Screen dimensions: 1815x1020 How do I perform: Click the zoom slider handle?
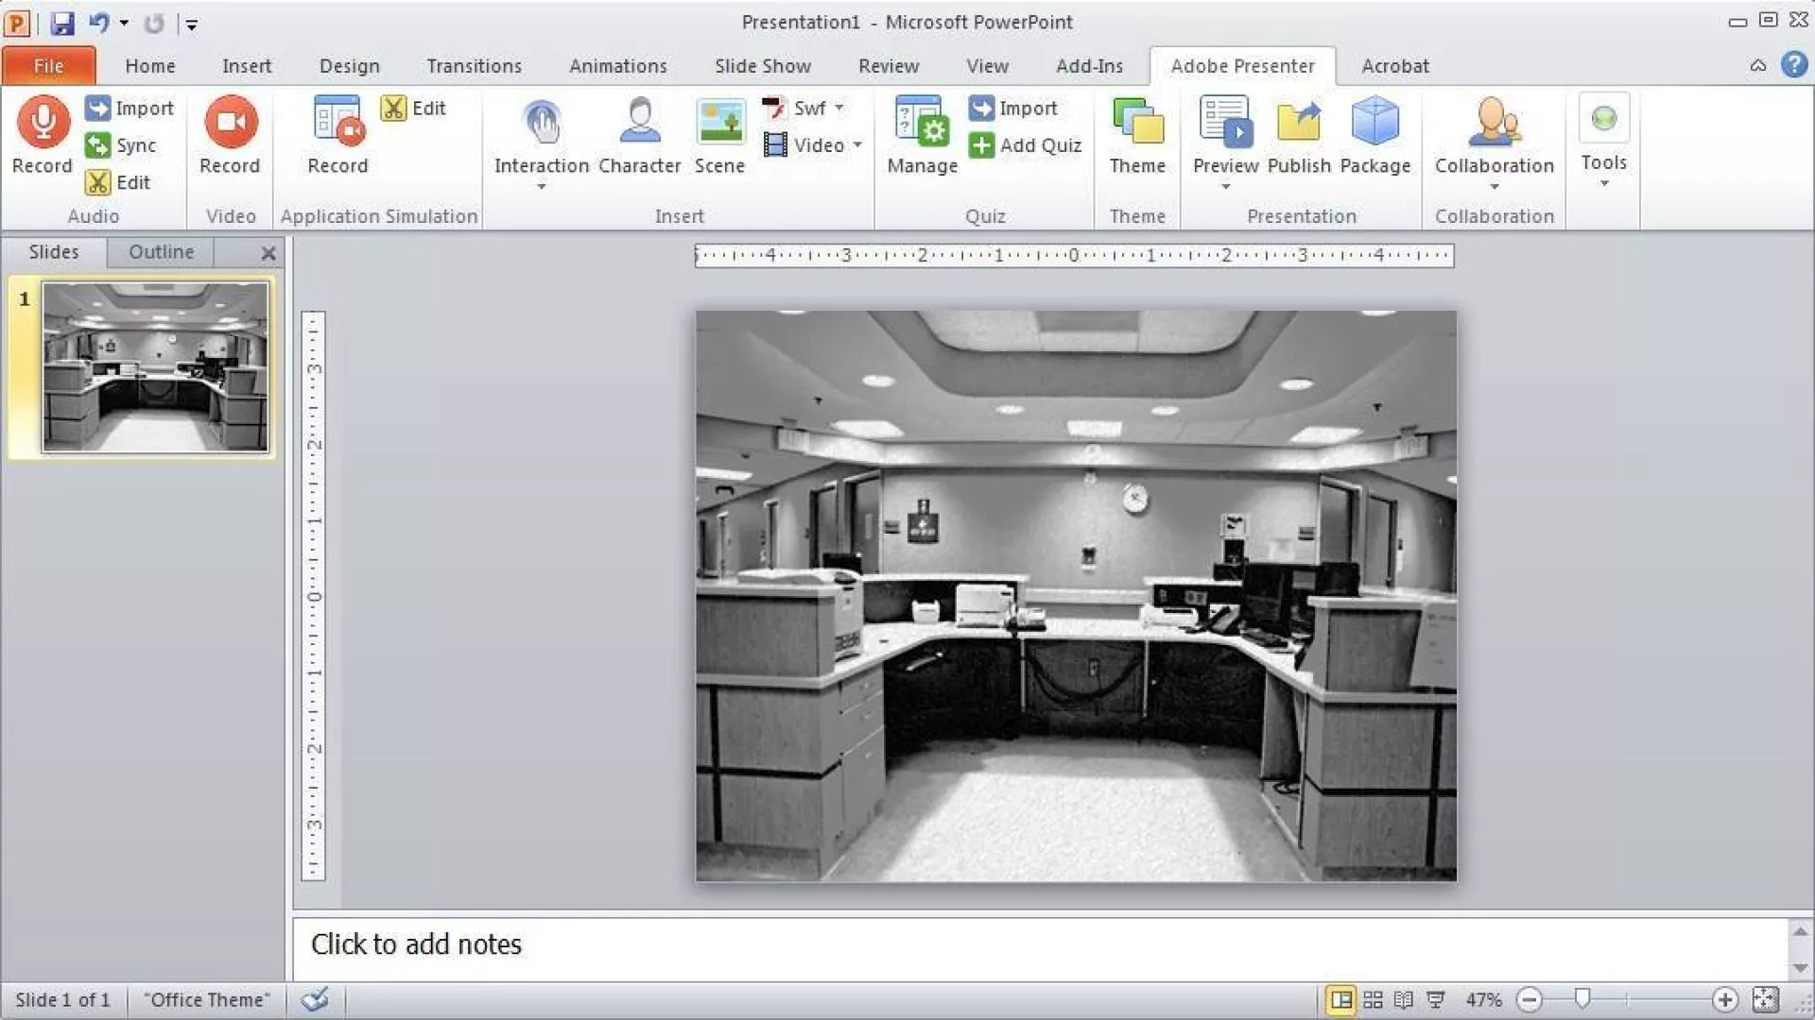1582,997
